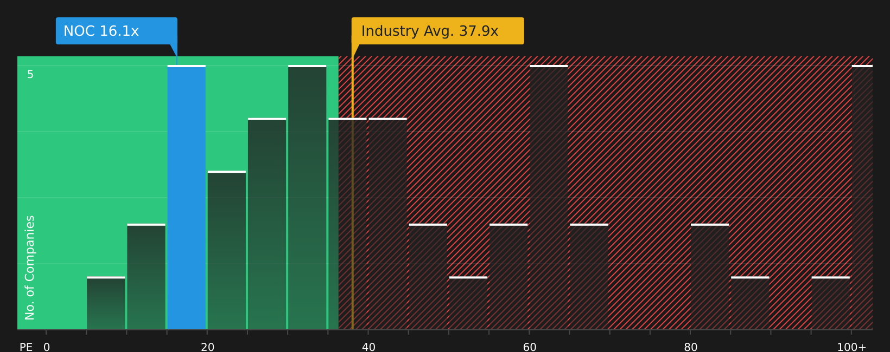Click the '80' PE axis label

click(691, 347)
